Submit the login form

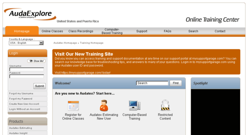pyautogui.click(x=39, y=86)
